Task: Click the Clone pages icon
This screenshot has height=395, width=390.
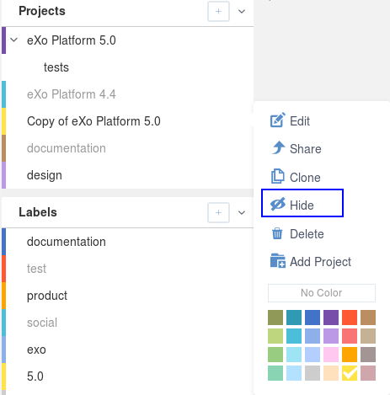Action: (278, 176)
